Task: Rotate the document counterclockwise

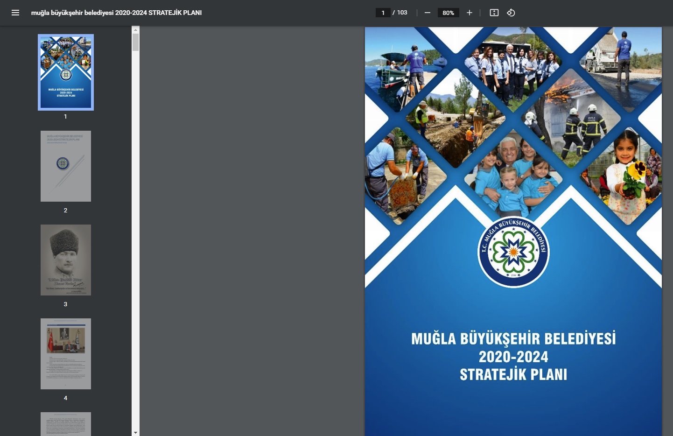Action: click(511, 13)
